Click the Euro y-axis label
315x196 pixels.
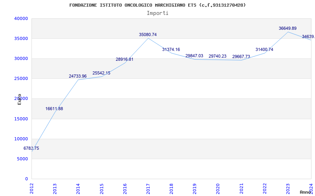(19, 100)
